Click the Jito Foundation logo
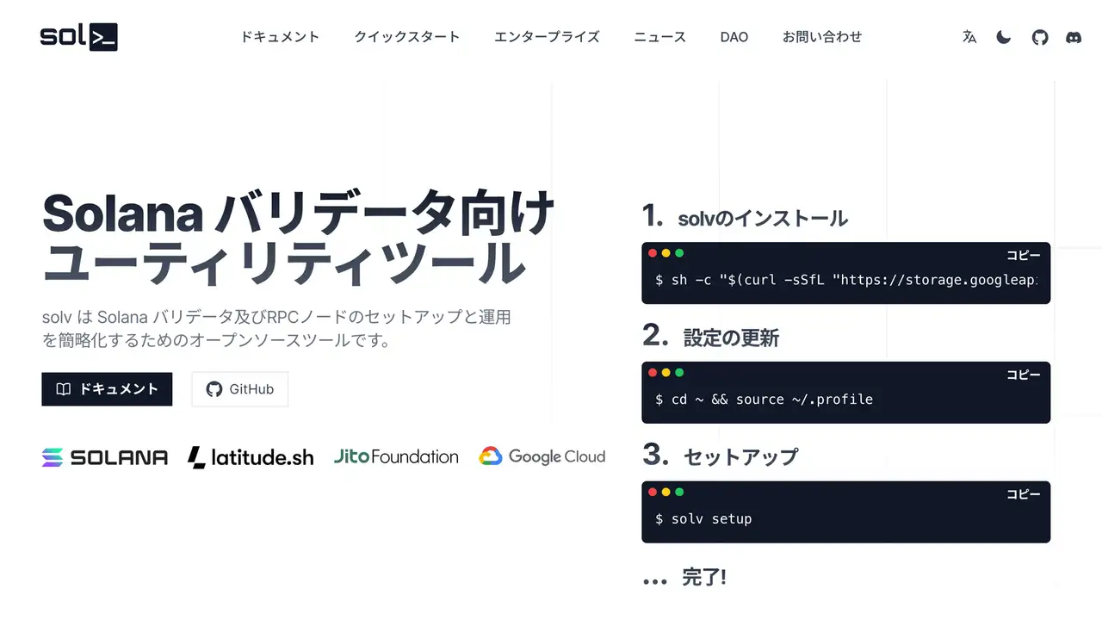1102x620 pixels. click(396, 457)
